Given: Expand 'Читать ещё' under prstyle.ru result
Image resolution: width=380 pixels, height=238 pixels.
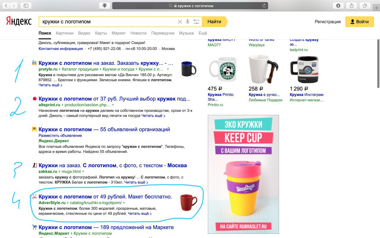Looking at the screenshot, I should click(x=50, y=85).
